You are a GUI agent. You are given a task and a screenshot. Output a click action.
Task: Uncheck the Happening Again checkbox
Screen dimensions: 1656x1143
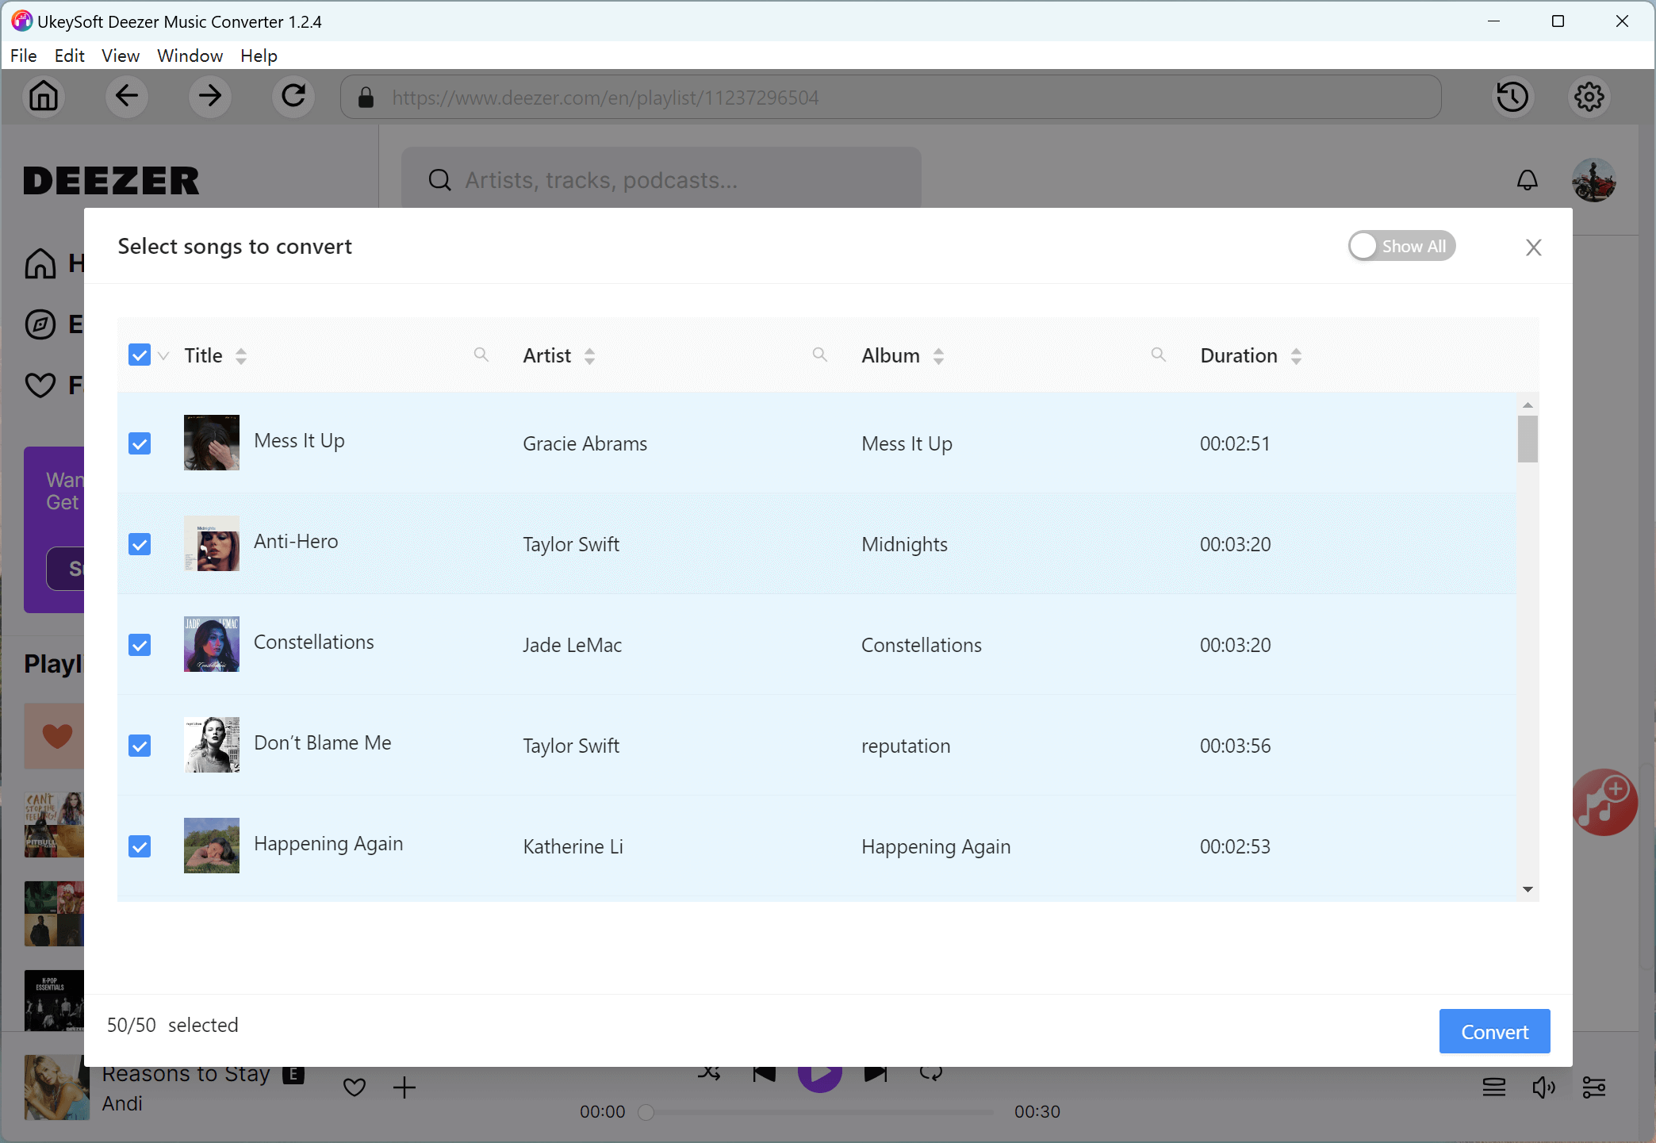point(140,846)
